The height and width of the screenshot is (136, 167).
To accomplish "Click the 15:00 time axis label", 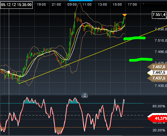I will pos(117,5).
